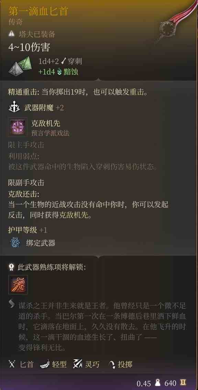Select the 克敌机先 spell icon

pyautogui.click(x=18, y=127)
